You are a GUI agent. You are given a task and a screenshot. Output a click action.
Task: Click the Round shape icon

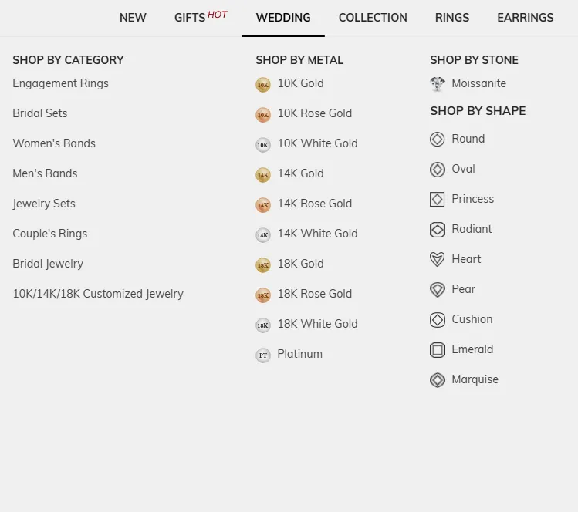[x=438, y=140]
